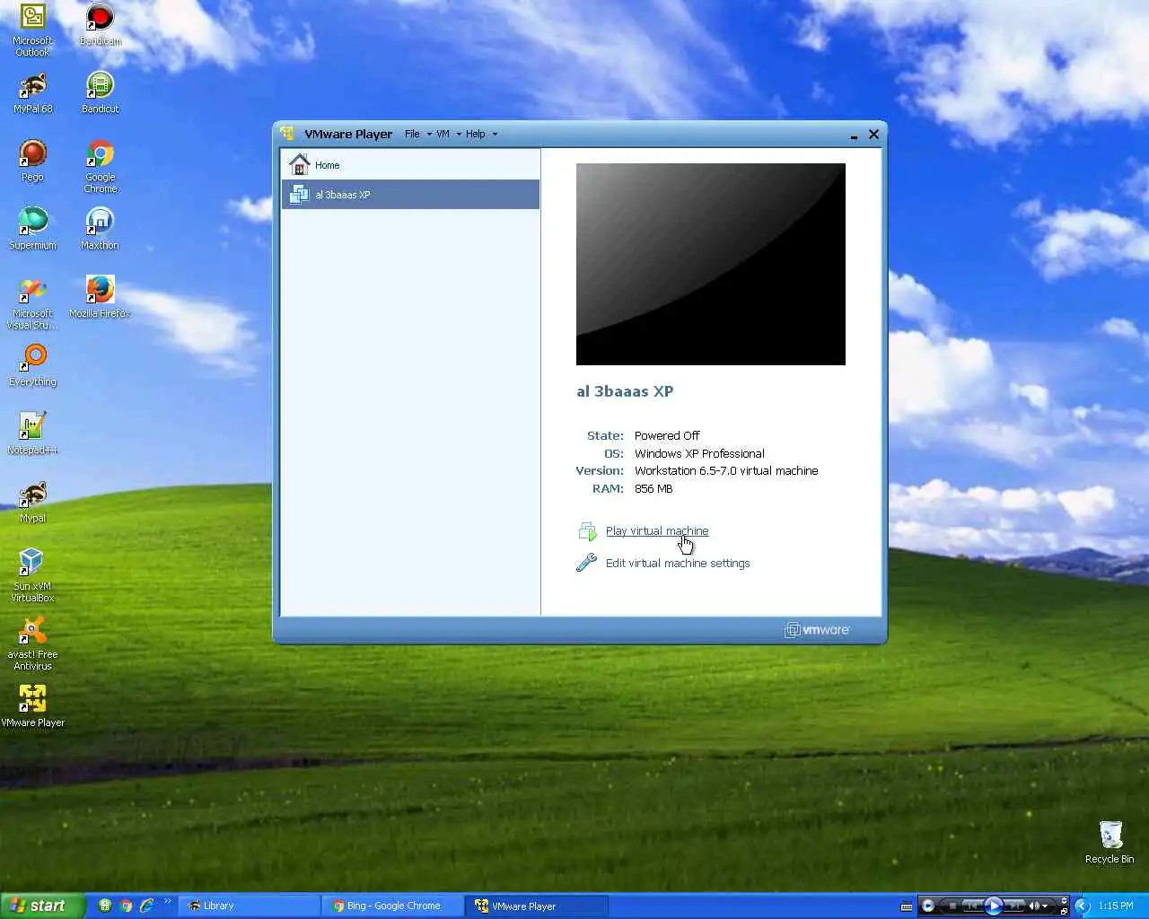The width and height of the screenshot is (1149, 919).
Task: Select the Everything search desktop icon
Action: [32, 365]
